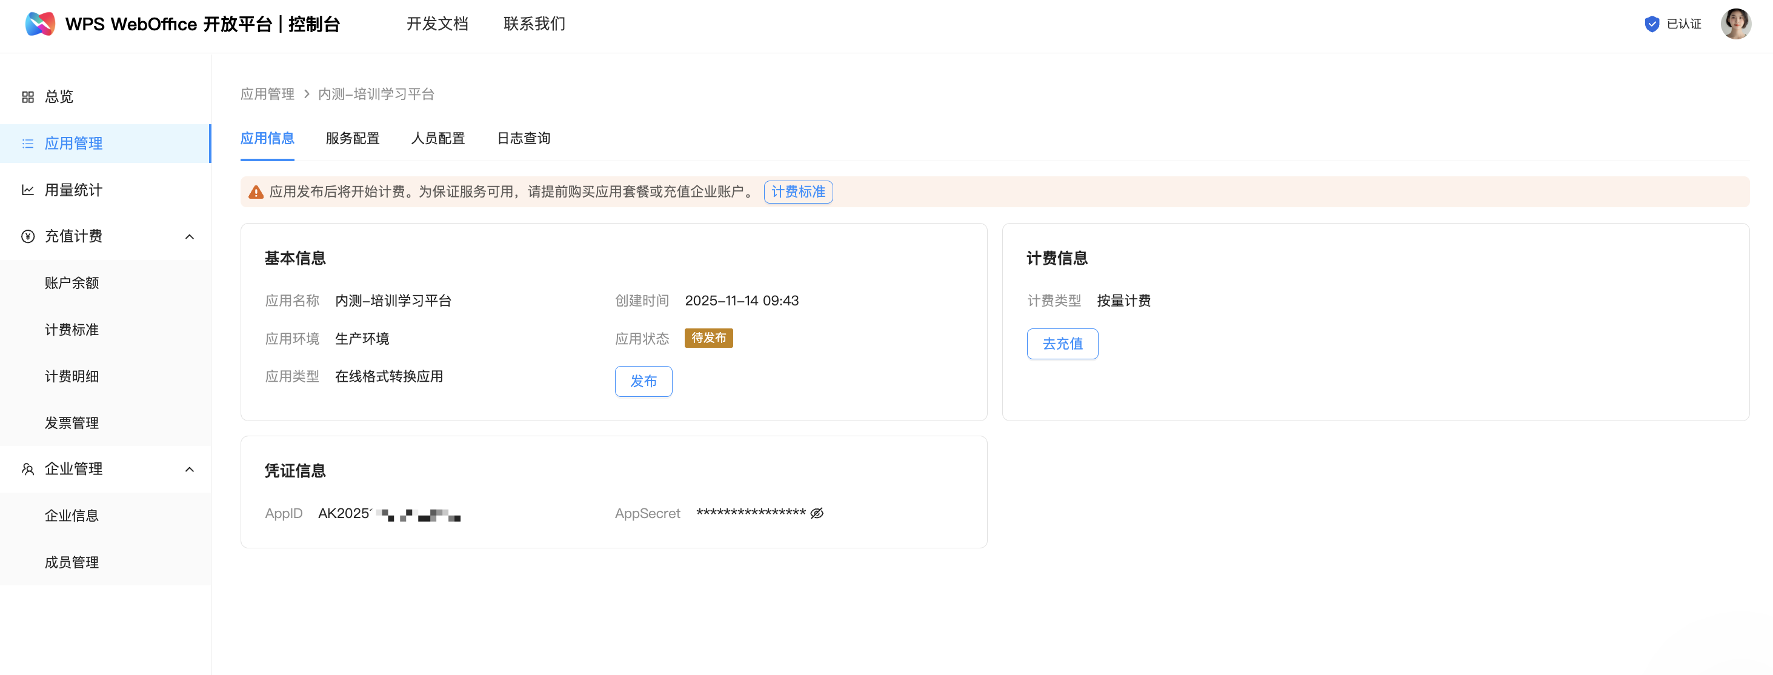Reveal the hidden AppSecret value
This screenshot has height=675, width=1773.
coord(817,513)
